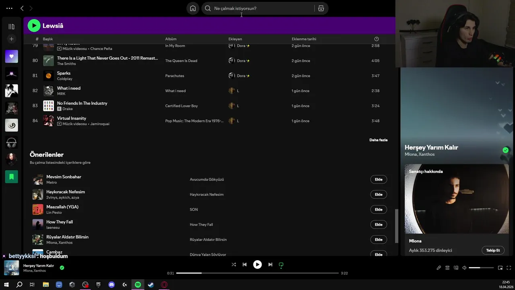Skip to the next track
This screenshot has height=290, width=515.
(270, 265)
